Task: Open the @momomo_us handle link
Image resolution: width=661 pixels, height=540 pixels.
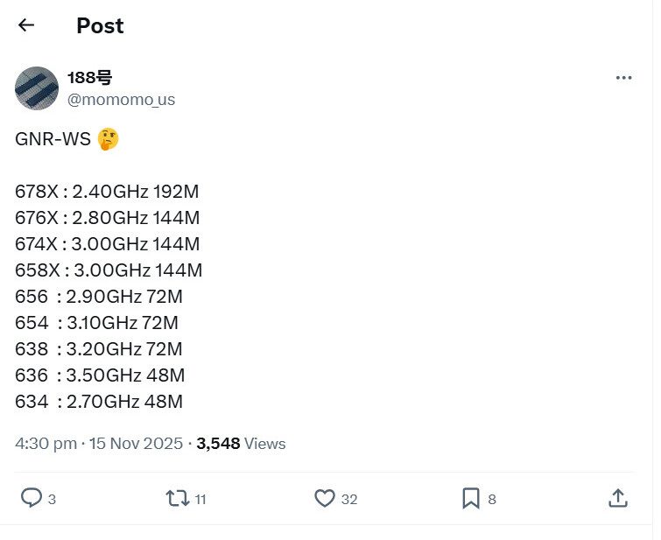Action: pyautogui.click(x=121, y=100)
